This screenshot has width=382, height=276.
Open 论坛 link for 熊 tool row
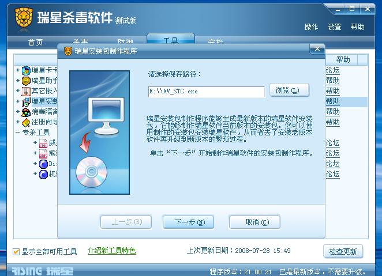[x=332, y=154]
